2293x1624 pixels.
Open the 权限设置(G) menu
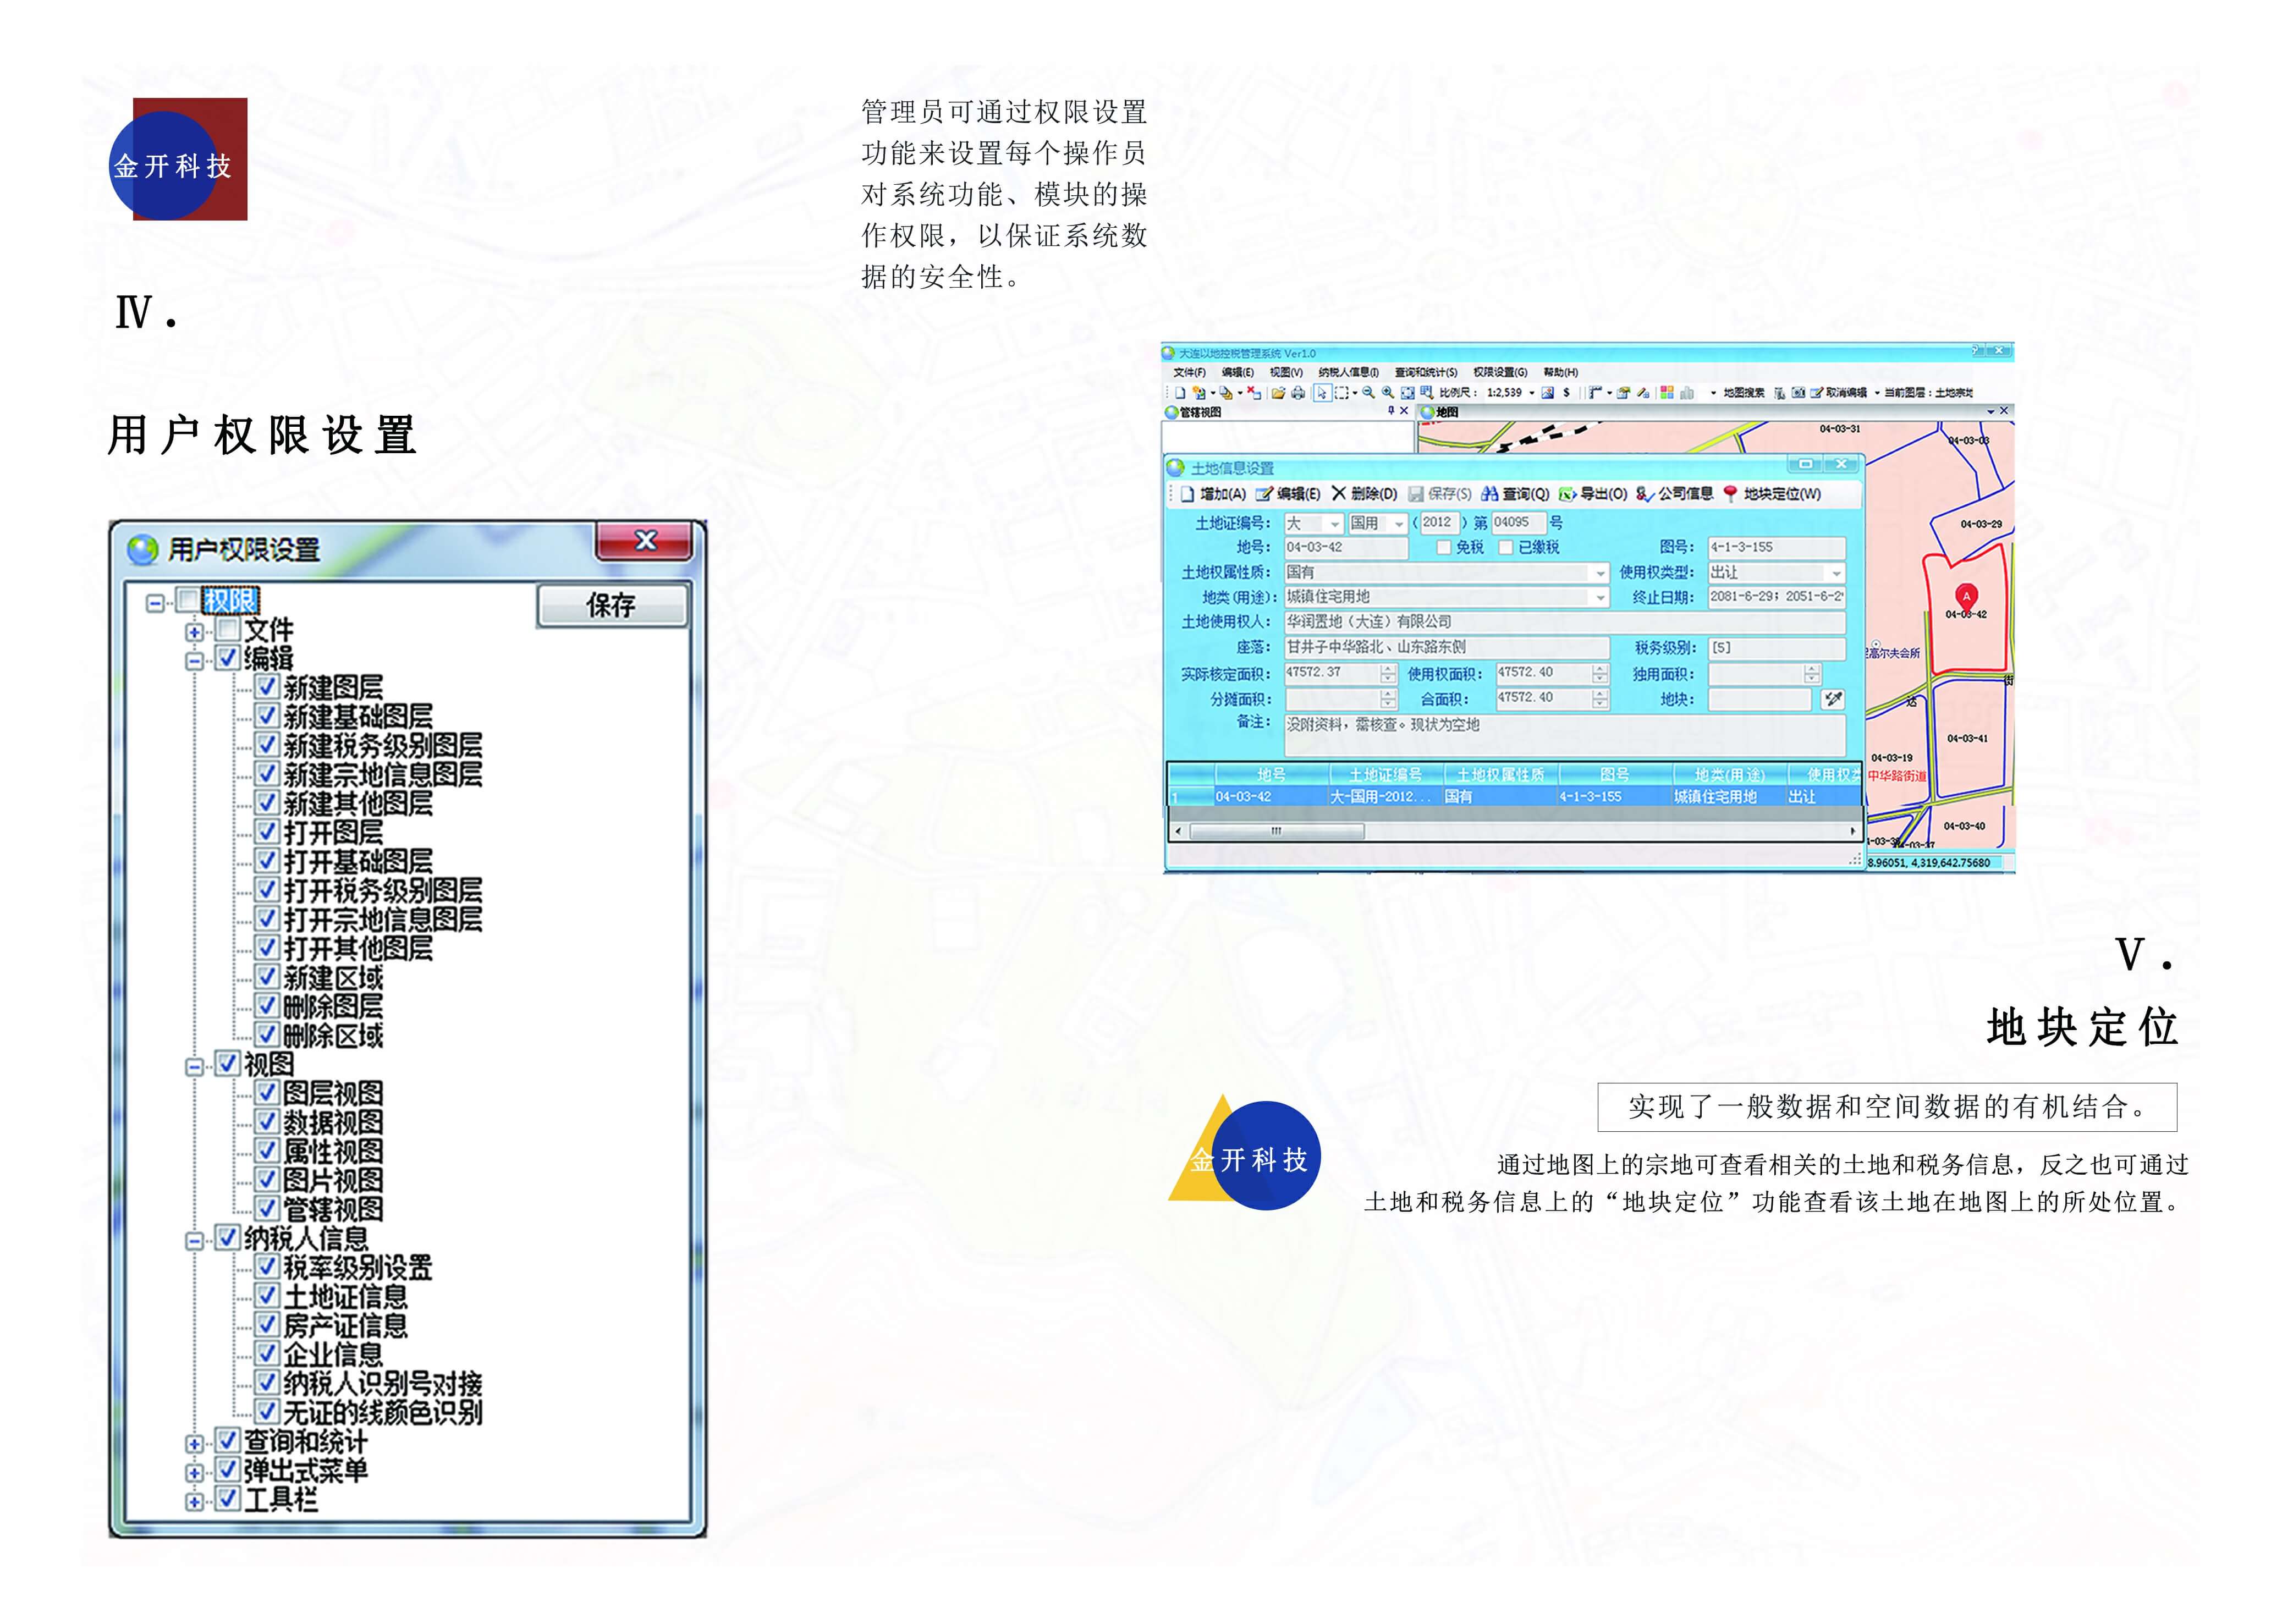pyautogui.click(x=1500, y=372)
